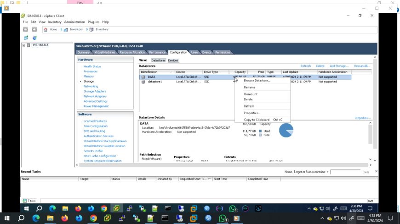Open the Name, Target or Status filter dropdown

[x=327, y=172]
